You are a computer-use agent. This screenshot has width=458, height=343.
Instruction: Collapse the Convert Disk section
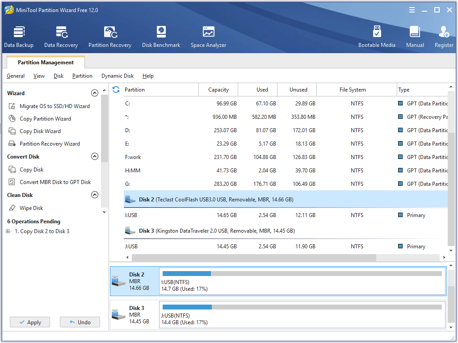tap(95, 156)
